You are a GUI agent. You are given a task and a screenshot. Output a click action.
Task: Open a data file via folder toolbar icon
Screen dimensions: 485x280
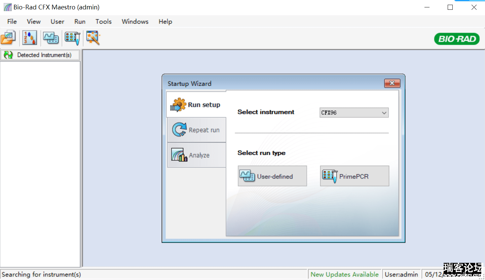tap(8, 37)
